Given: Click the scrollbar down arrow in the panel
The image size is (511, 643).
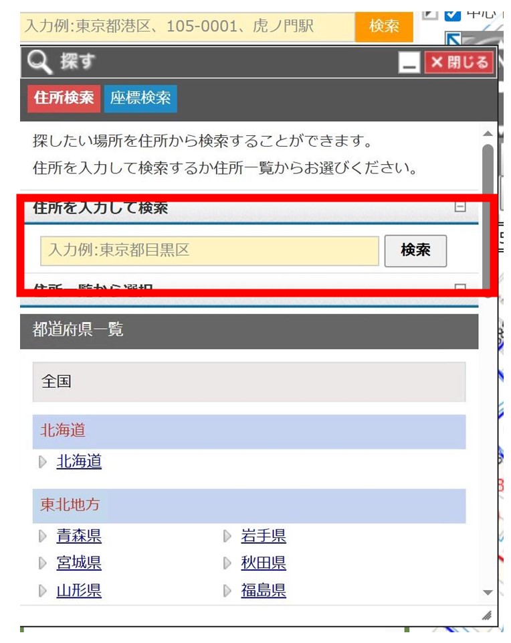Looking at the screenshot, I should click(488, 593).
